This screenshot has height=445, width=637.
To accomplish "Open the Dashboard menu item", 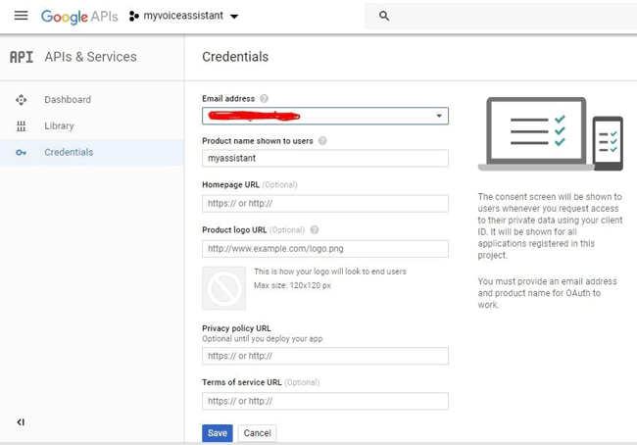I will point(92,100).
